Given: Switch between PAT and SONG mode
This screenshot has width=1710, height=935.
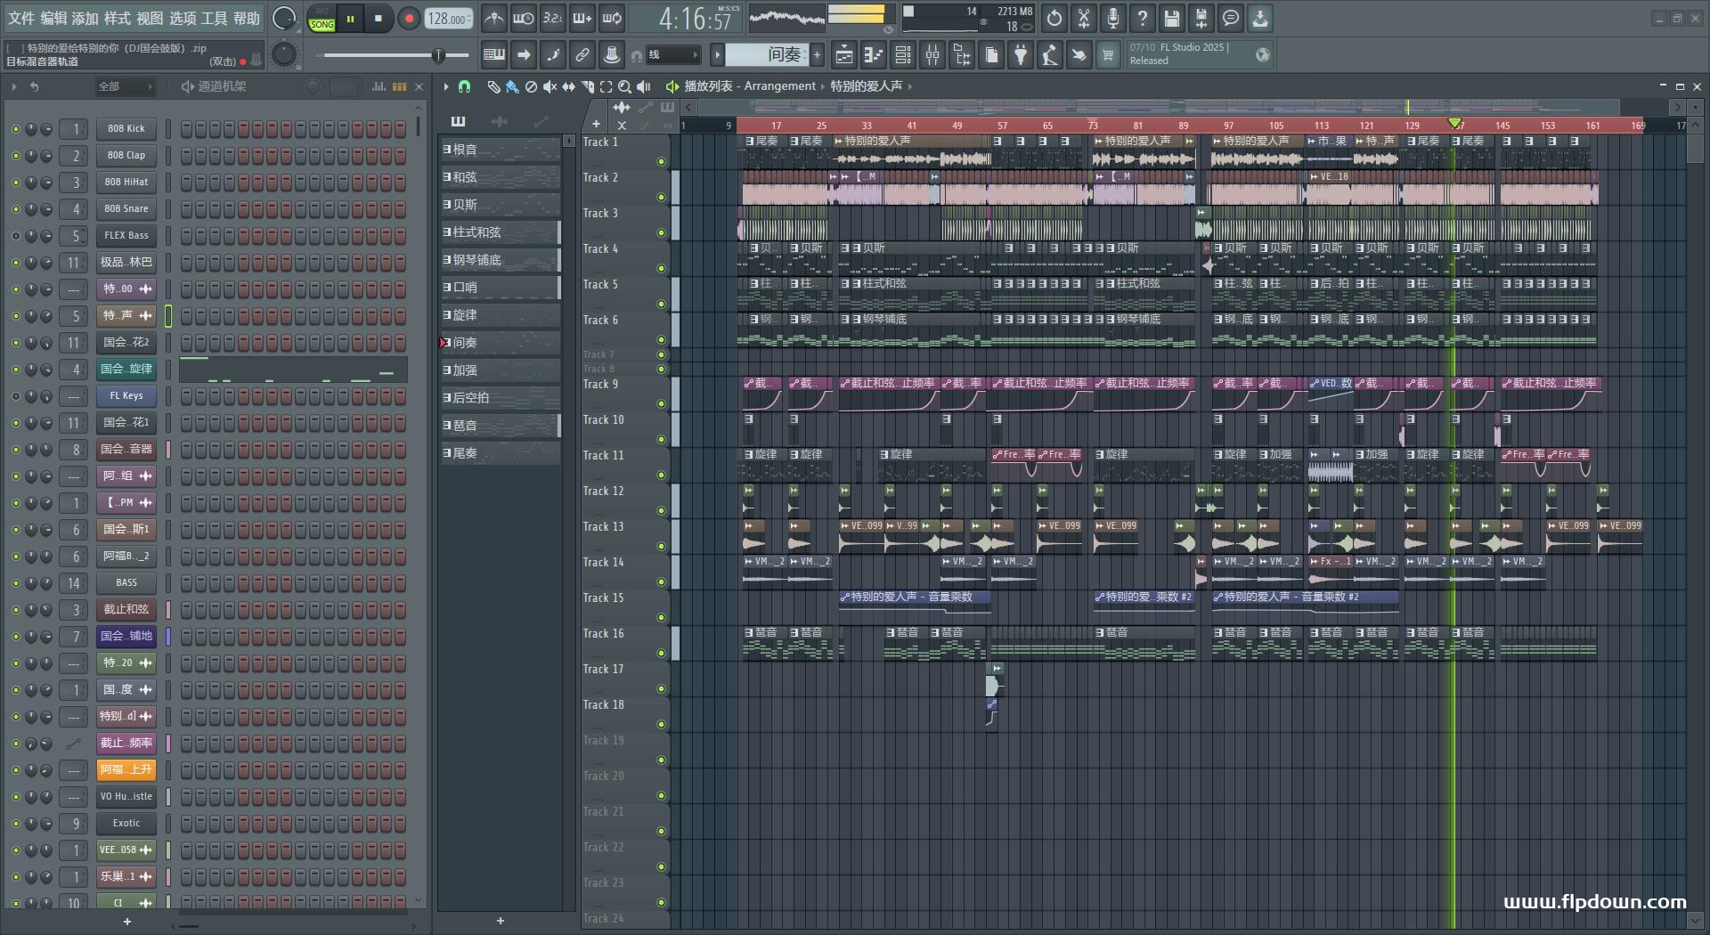Looking at the screenshot, I should pos(322,18).
